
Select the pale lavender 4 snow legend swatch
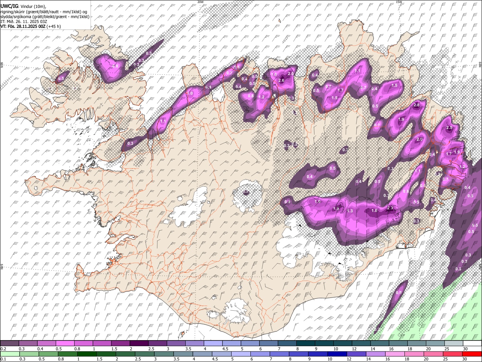212,344
